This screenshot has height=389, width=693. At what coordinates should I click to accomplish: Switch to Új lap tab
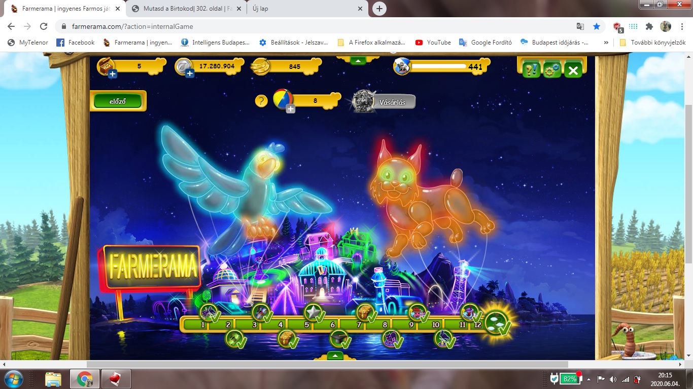307,9
